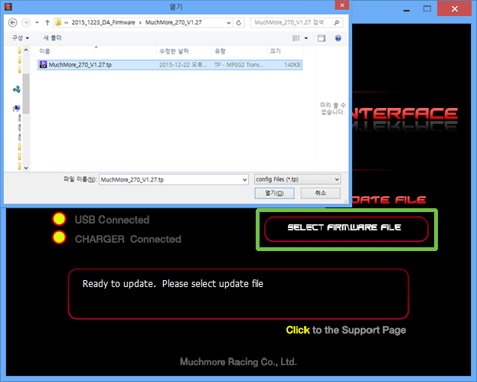The height and width of the screenshot is (382, 477).
Task: Open recent locations dropdown arrow
Action: (x=37, y=22)
